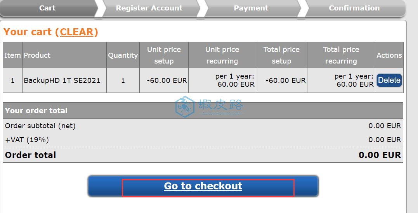Open the Cart step tab
This screenshot has width=418, height=213.
coord(47,8)
